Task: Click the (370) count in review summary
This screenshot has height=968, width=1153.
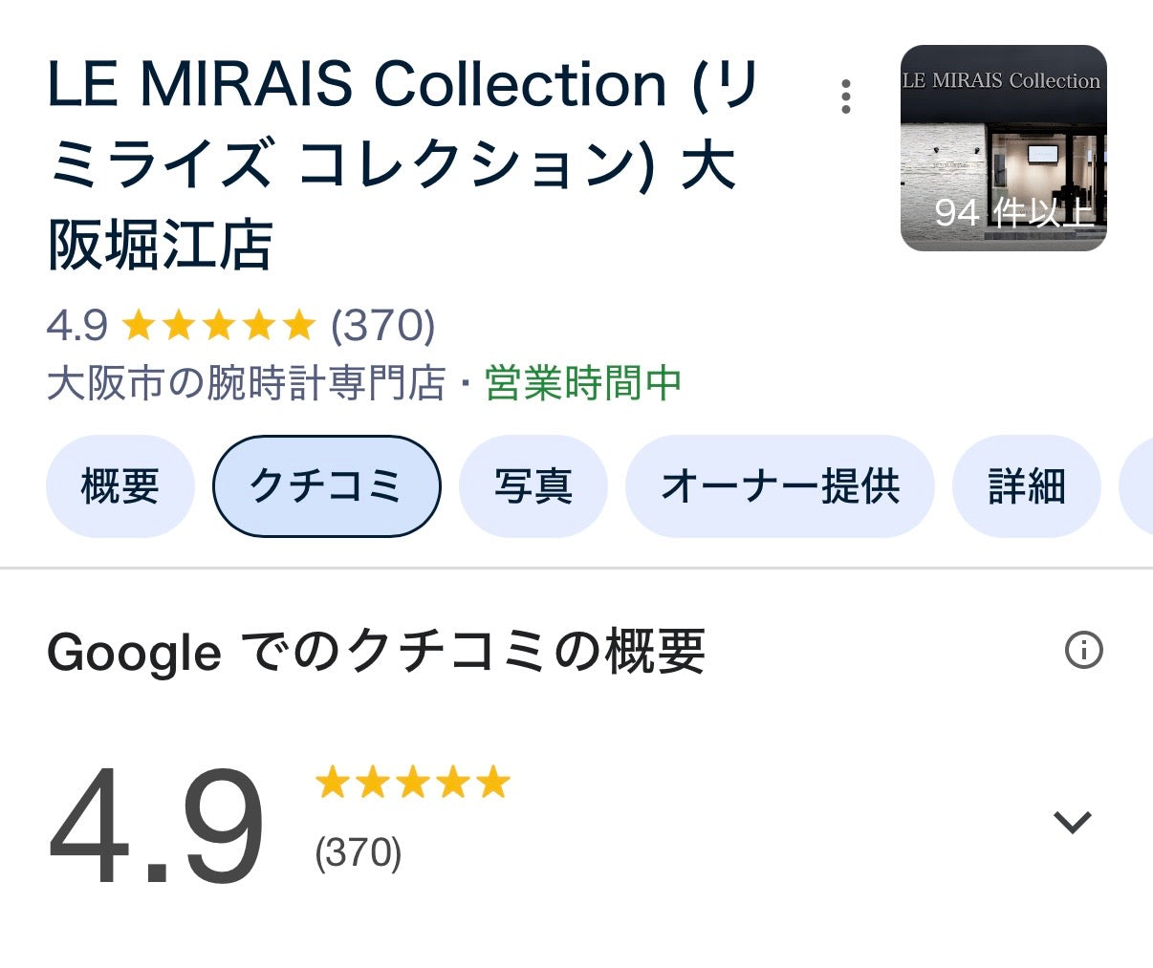Action: point(359,852)
